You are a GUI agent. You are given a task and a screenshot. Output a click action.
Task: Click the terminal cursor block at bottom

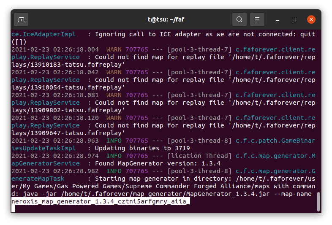click(x=14, y=209)
